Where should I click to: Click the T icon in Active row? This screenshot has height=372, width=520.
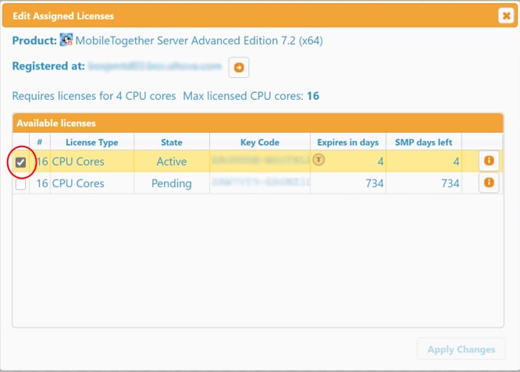coord(319,159)
